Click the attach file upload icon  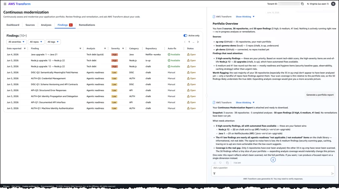(214, 173)
